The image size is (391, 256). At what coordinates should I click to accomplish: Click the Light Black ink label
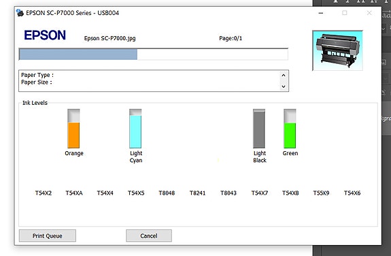tap(260, 157)
